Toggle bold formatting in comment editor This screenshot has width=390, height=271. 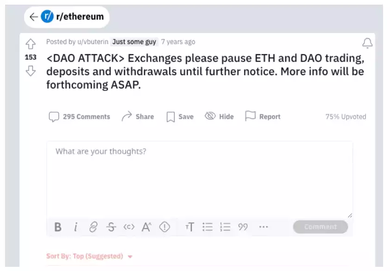click(x=58, y=227)
